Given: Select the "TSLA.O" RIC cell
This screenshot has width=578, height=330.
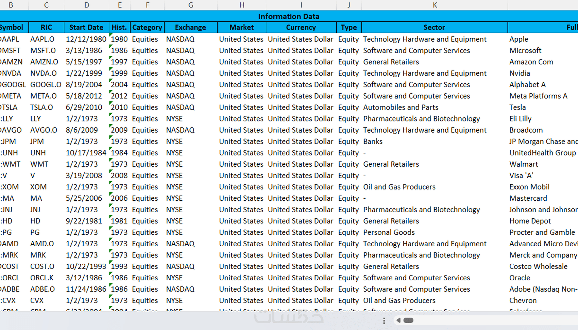Looking at the screenshot, I should [46, 107].
